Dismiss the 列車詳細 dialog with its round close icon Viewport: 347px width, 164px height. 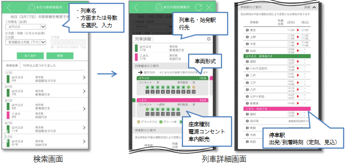209,39
